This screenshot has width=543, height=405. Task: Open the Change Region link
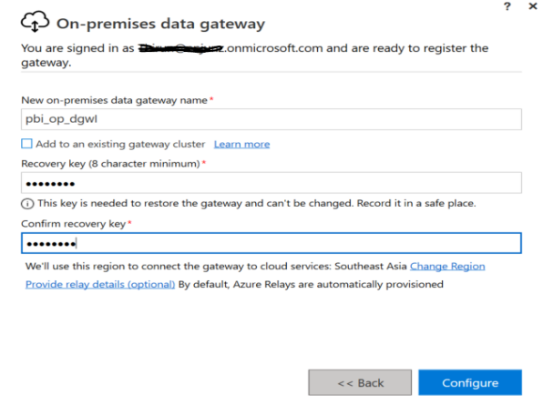pos(447,267)
